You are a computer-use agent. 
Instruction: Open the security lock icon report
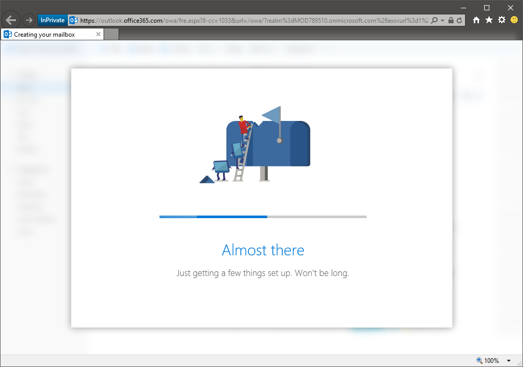pos(451,20)
